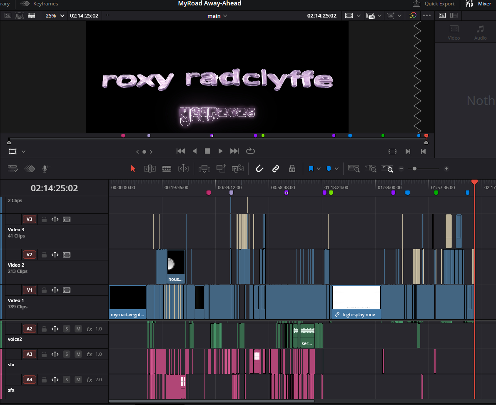Screen dimensions: 496x405
Task: Adjust the timeline zoom slider handle
Action: pyautogui.click(x=414, y=169)
